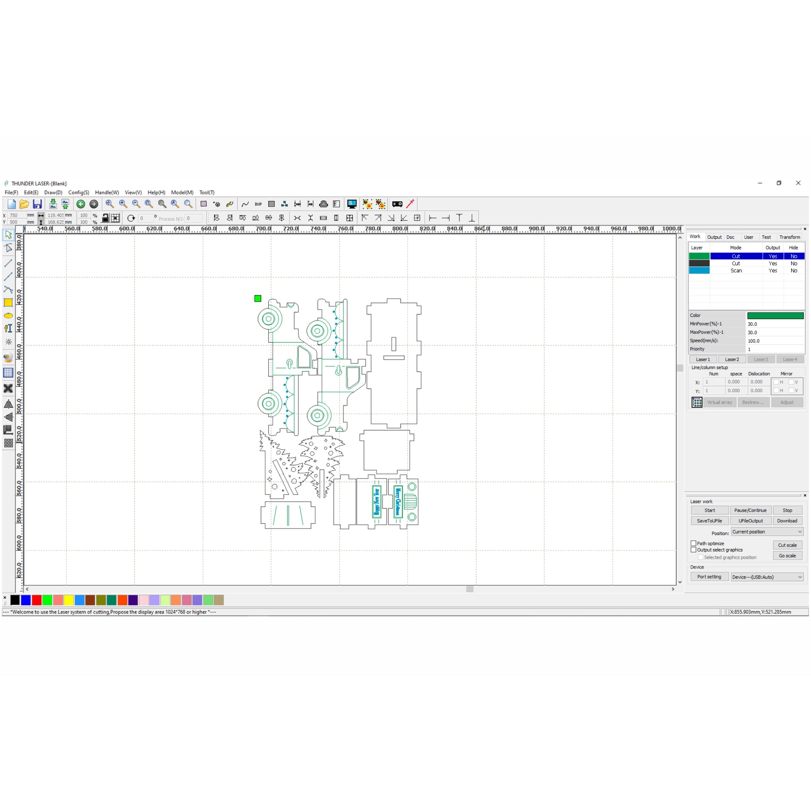Open the Output tab
The width and height of the screenshot is (811, 811).
pyautogui.click(x=714, y=237)
